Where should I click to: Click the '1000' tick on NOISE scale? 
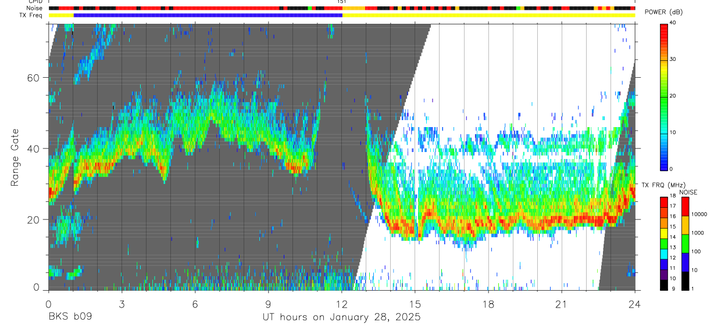697,233
